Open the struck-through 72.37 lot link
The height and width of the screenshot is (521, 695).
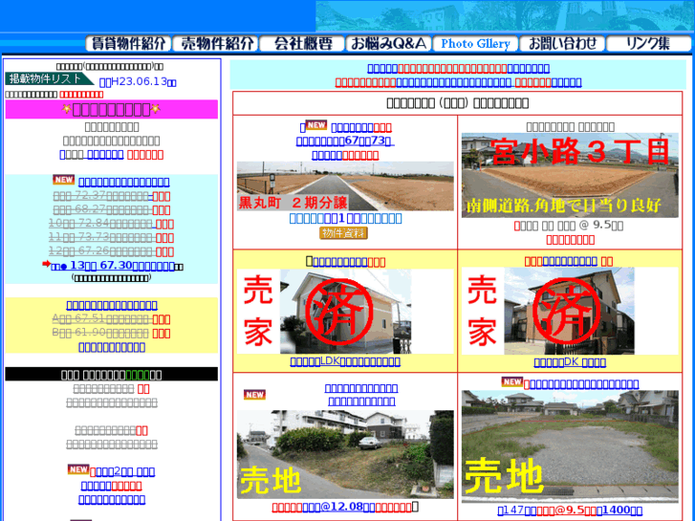click(x=103, y=196)
